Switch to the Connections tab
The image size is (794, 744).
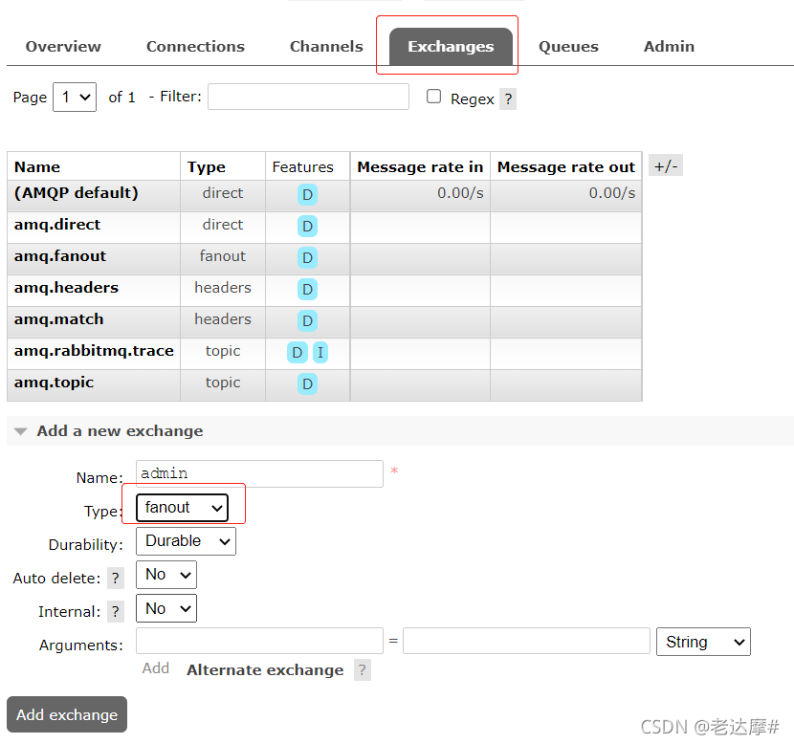(195, 47)
